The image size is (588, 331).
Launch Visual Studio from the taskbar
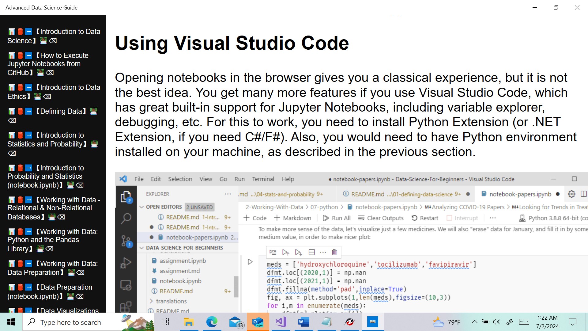pyautogui.click(x=281, y=322)
